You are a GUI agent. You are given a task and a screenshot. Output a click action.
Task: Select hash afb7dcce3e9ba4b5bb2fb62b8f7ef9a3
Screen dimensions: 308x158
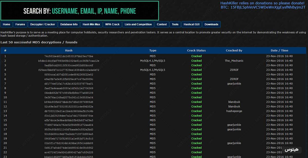point(69,120)
